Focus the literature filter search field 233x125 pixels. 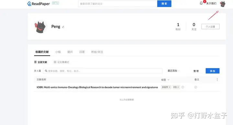point(103,71)
